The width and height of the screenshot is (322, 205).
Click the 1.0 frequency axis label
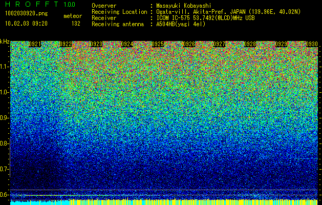(4, 92)
